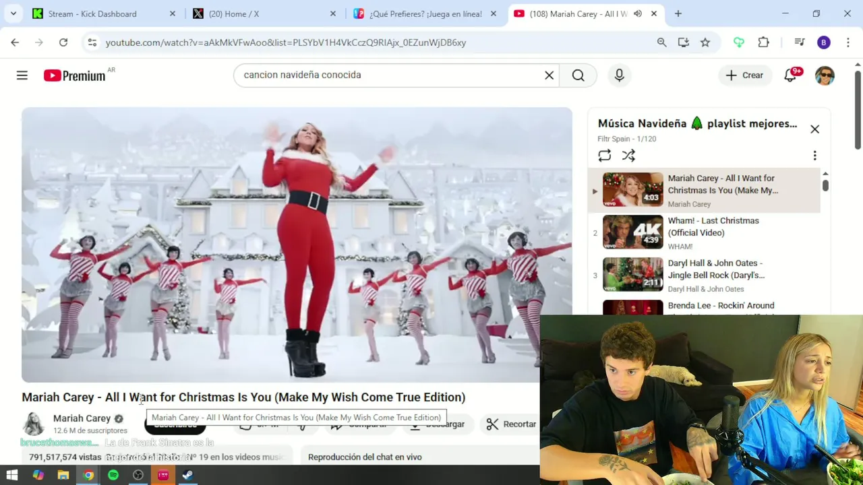Viewport: 863px width, 485px height.
Task: Expand the Chrome tab search dropdown
Action: [13, 13]
